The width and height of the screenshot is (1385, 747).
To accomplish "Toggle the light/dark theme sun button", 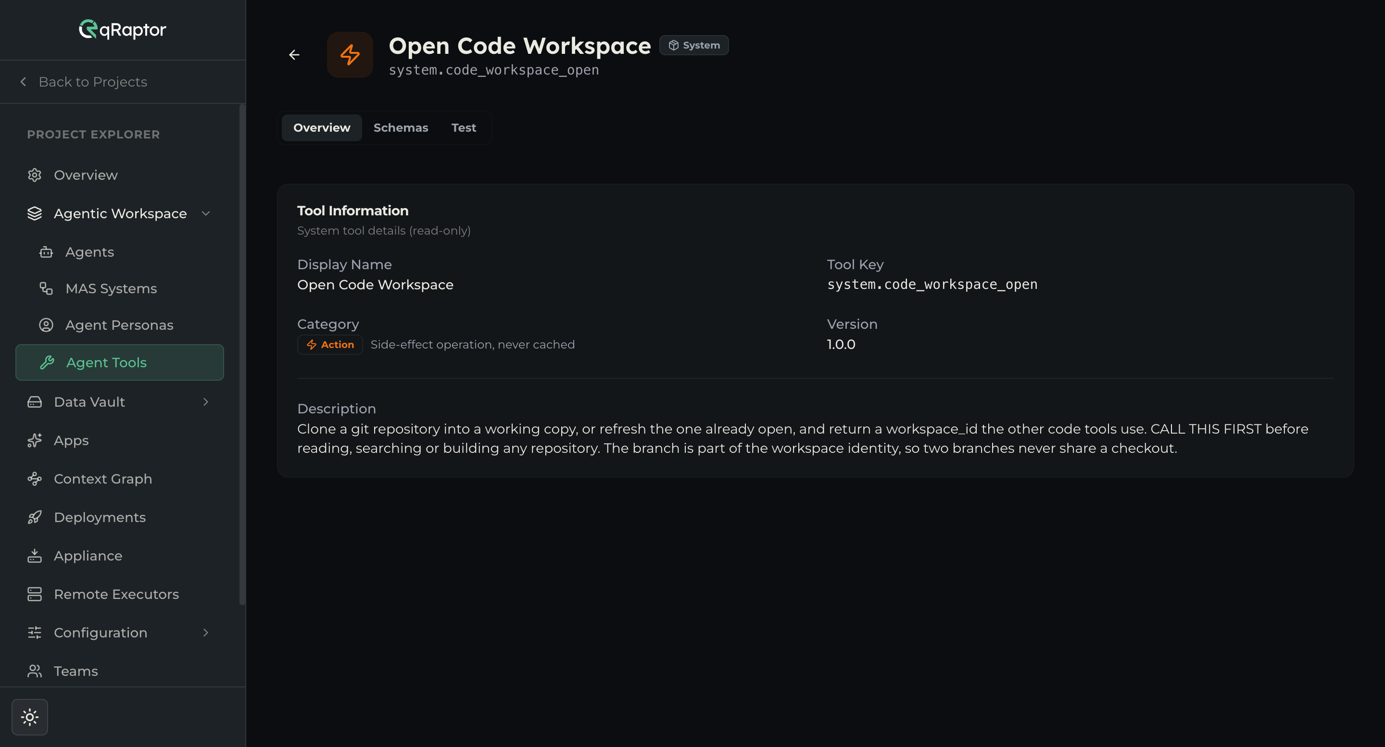I will coord(29,717).
